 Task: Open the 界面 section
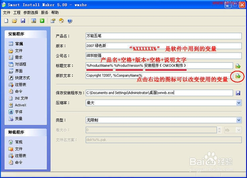coord(16,71)
